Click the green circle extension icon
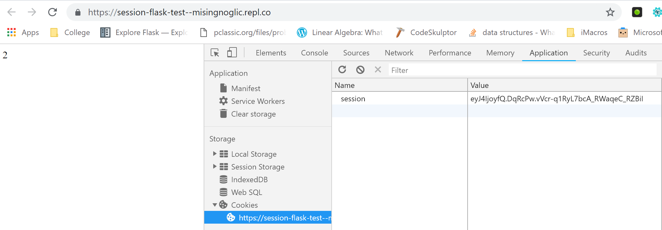The width and height of the screenshot is (662, 230). pos(637,12)
